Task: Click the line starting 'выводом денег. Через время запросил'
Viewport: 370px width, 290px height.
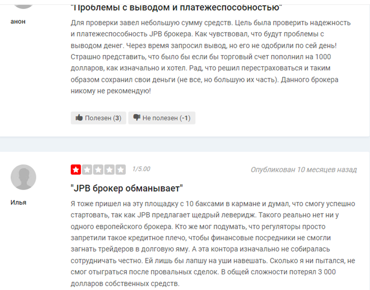Action: [204, 46]
